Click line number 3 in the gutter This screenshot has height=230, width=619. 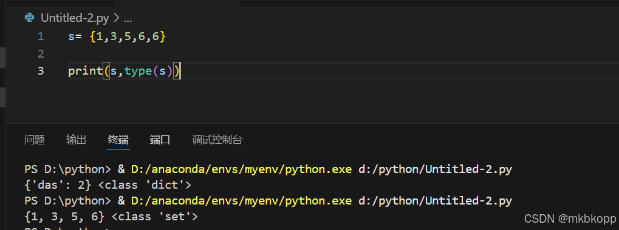[x=41, y=71]
